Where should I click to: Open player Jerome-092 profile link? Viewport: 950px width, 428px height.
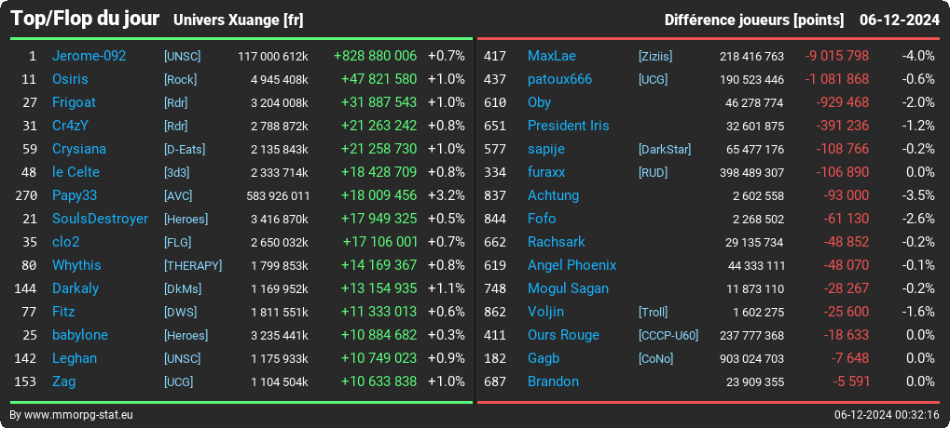pos(89,56)
